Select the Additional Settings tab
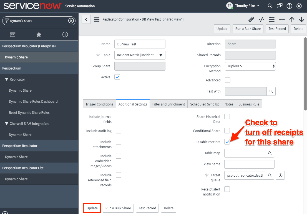Image resolution: width=307 pixels, height=214 pixels. [133, 104]
